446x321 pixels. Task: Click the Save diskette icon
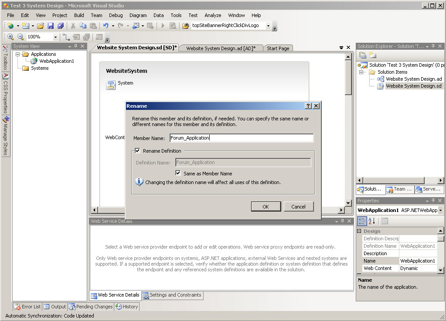click(x=51, y=26)
